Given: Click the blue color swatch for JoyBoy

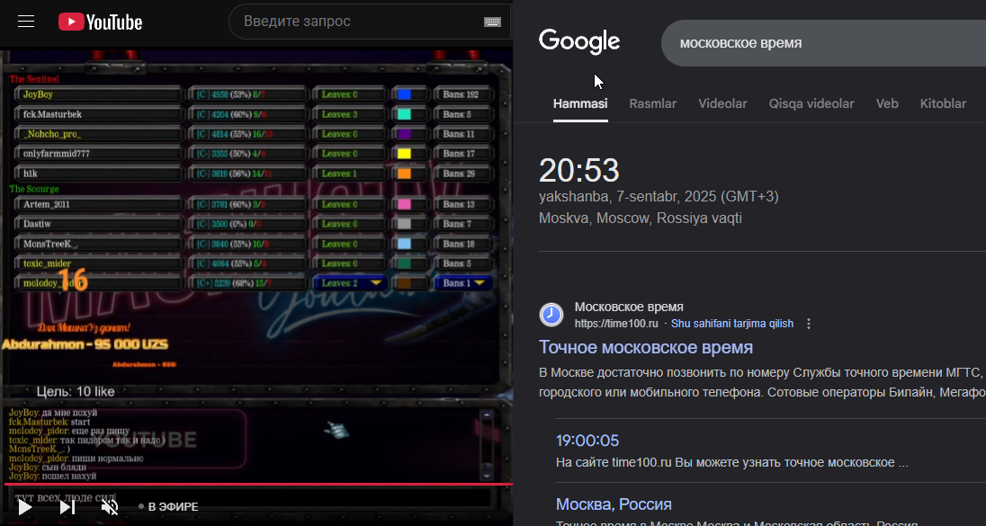Looking at the screenshot, I should tap(404, 94).
